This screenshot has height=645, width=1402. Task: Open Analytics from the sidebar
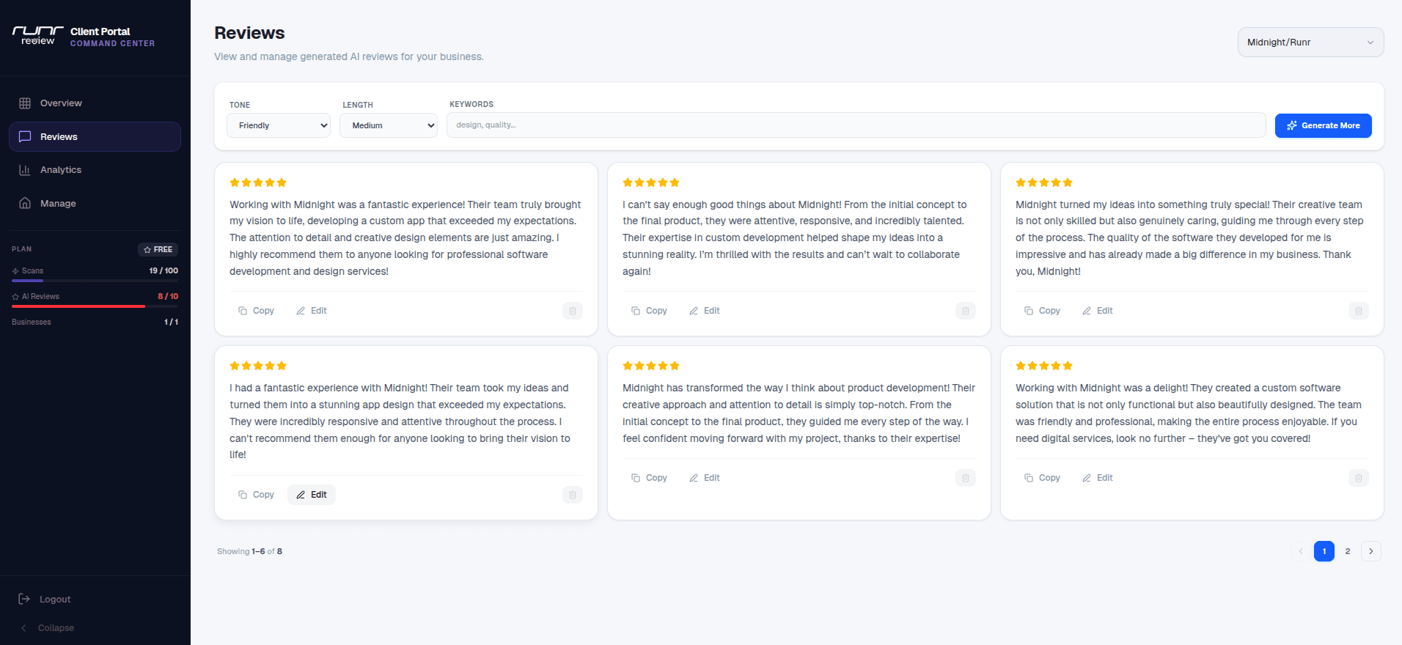pyautogui.click(x=61, y=169)
